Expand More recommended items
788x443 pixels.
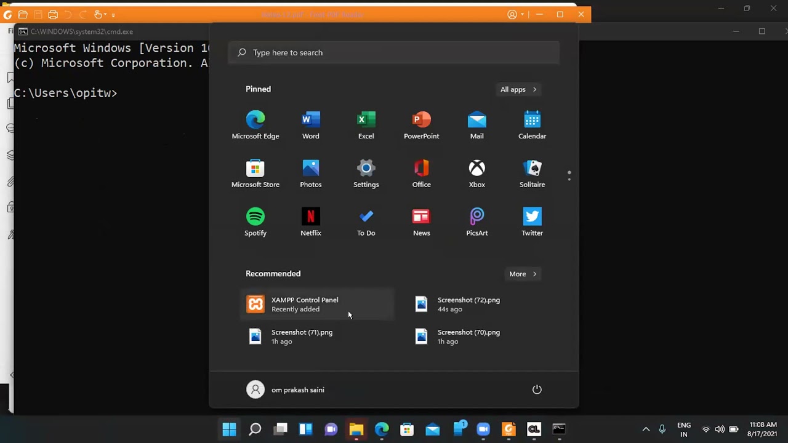[x=523, y=274]
